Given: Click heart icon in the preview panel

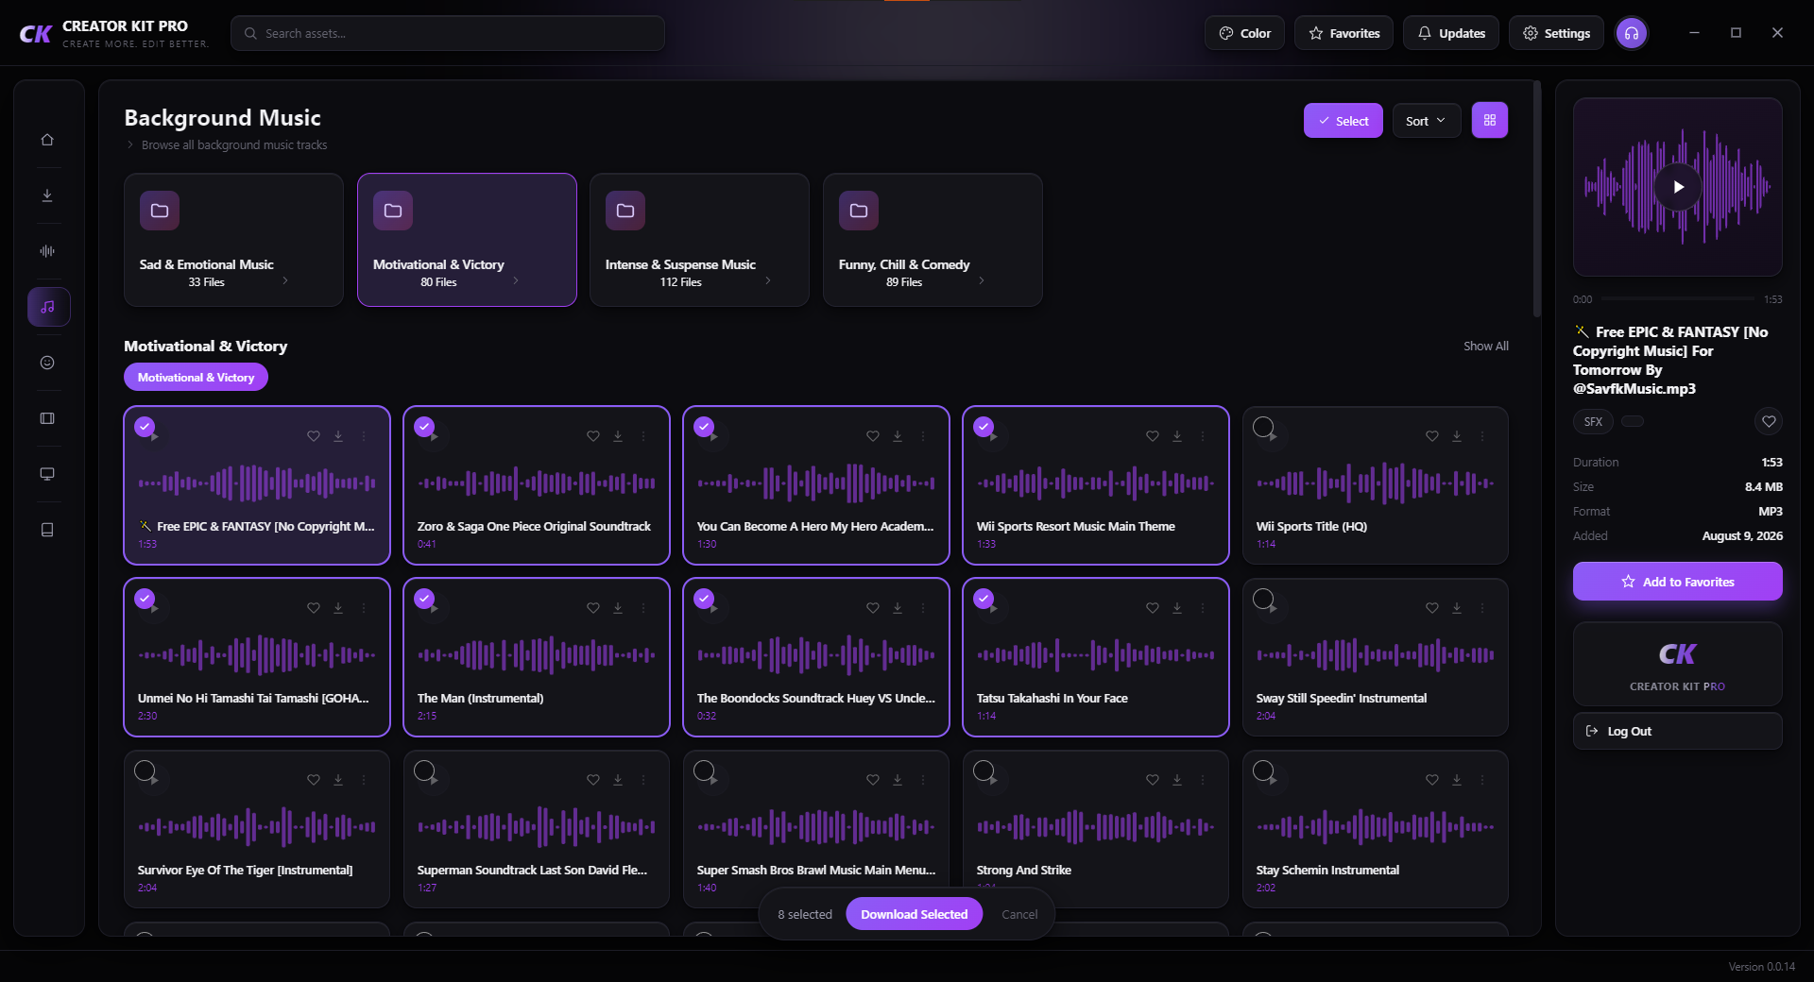Looking at the screenshot, I should pos(1769,421).
